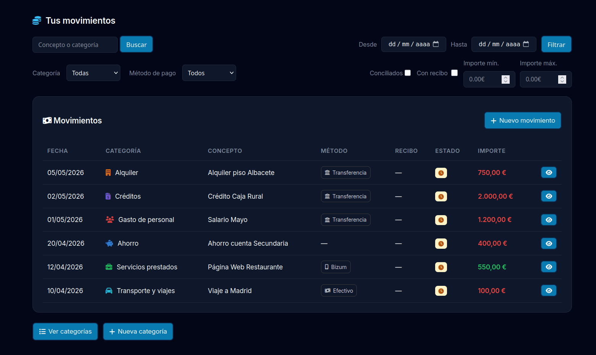Open calendar picker icon in Desde date field
The width and height of the screenshot is (596, 355).
click(x=436, y=44)
